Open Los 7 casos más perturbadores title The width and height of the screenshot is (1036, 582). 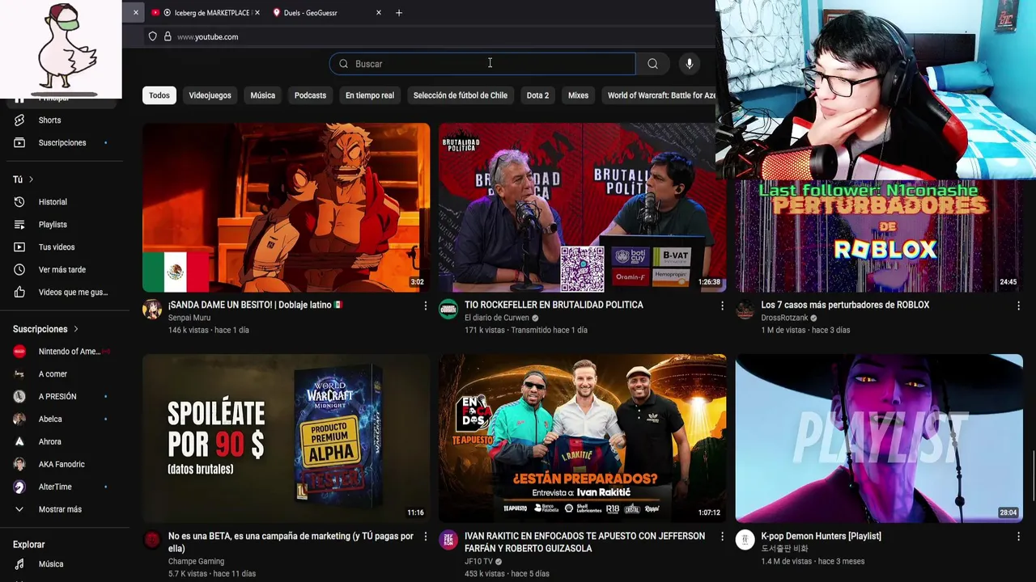pos(845,305)
